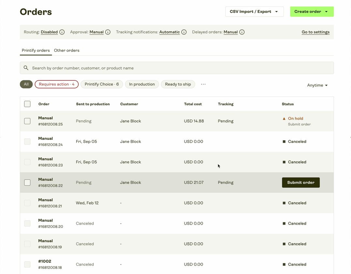The height and width of the screenshot is (274, 351).
Task: Click the On hold warning triangle icon
Action: (x=284, y=118)
